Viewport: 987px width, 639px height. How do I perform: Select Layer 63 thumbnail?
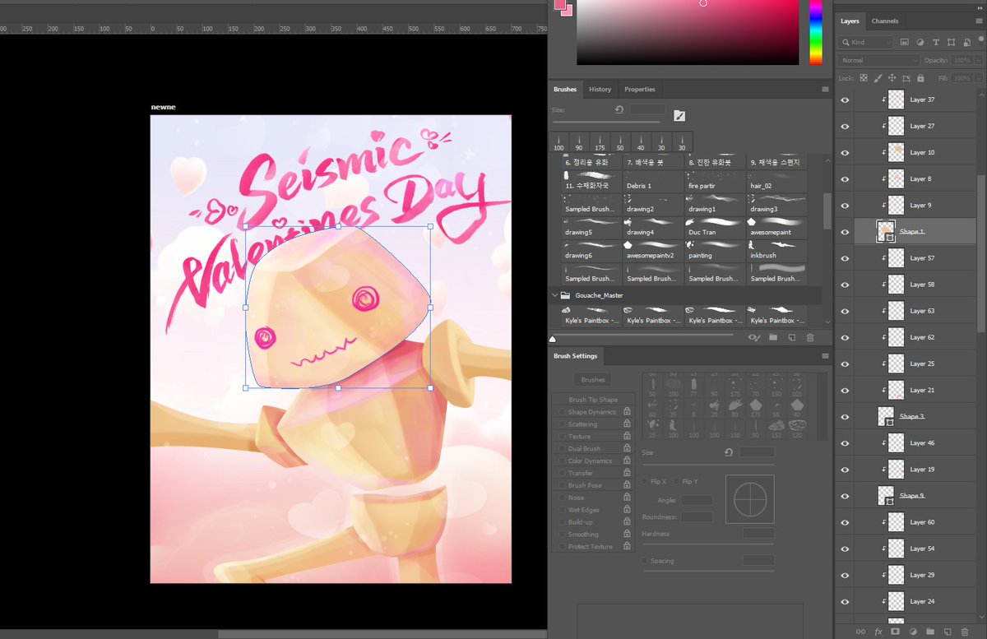[897, 311]
